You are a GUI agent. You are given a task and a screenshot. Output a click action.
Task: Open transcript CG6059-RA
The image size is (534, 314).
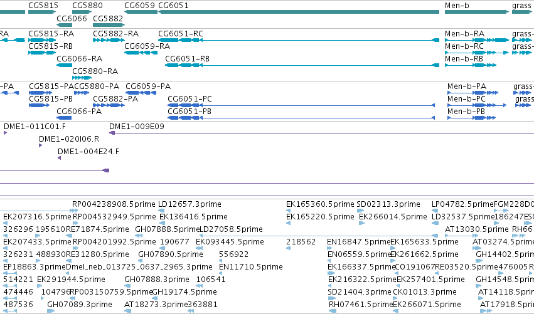147,46
